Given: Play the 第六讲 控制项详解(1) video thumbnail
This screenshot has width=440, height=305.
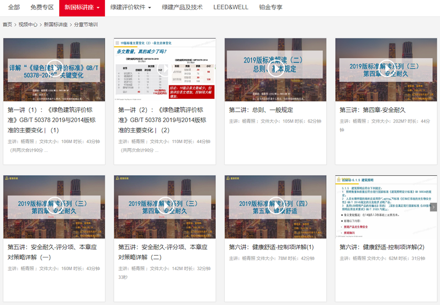Looking at the screenshot, I should coord(275,204).
